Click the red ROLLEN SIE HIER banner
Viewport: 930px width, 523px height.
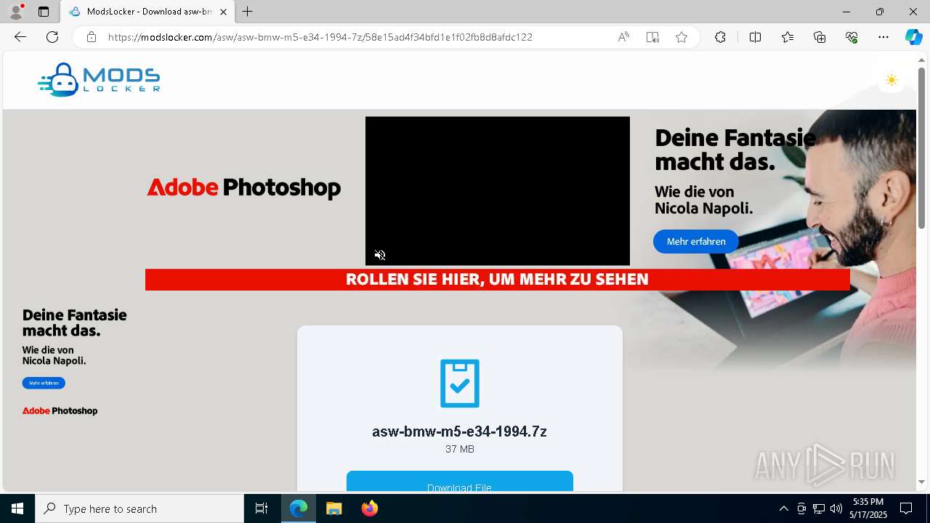click(x=498, y=280)
